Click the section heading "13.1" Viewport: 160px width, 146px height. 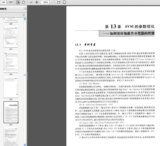click(78, 45)
